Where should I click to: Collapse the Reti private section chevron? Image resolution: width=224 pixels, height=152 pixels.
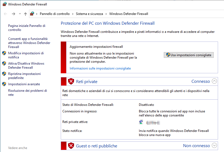214,81
